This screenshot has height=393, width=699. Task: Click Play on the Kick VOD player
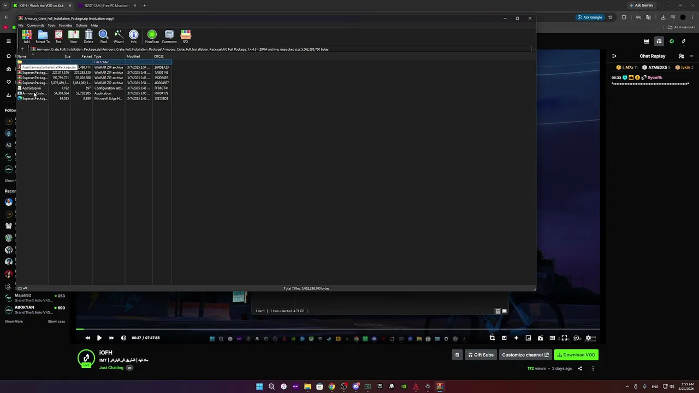pyautogui.click(x=99, y=338)
